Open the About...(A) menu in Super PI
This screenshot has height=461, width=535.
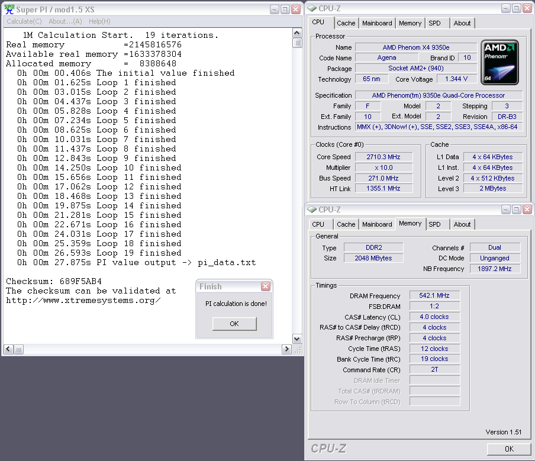tap(65, 21)
